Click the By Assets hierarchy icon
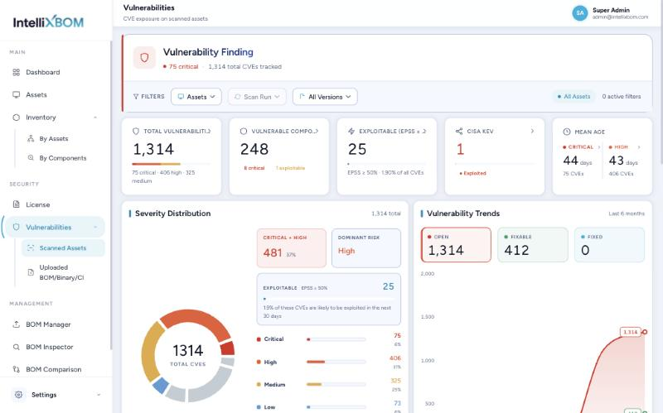The width and height of the screenshot is (663, 413). point(31,138)
